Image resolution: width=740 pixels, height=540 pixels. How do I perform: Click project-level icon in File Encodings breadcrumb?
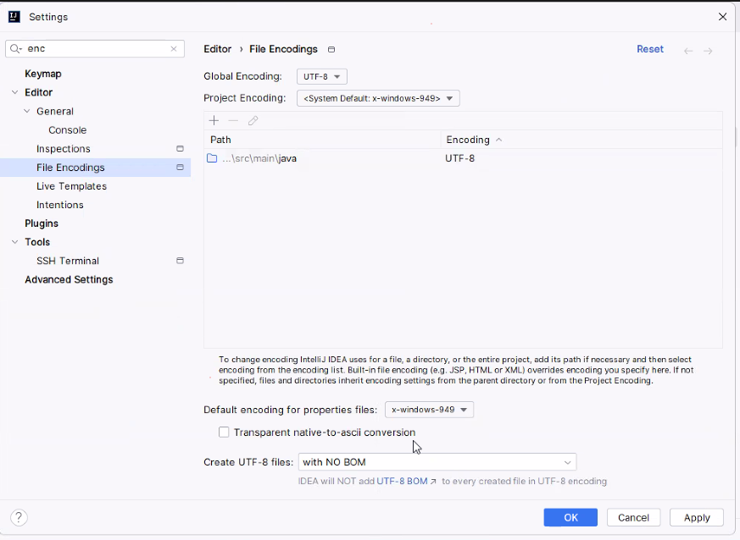coord(331,49)
